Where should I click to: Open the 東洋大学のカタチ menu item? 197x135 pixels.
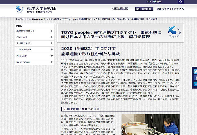35,31
